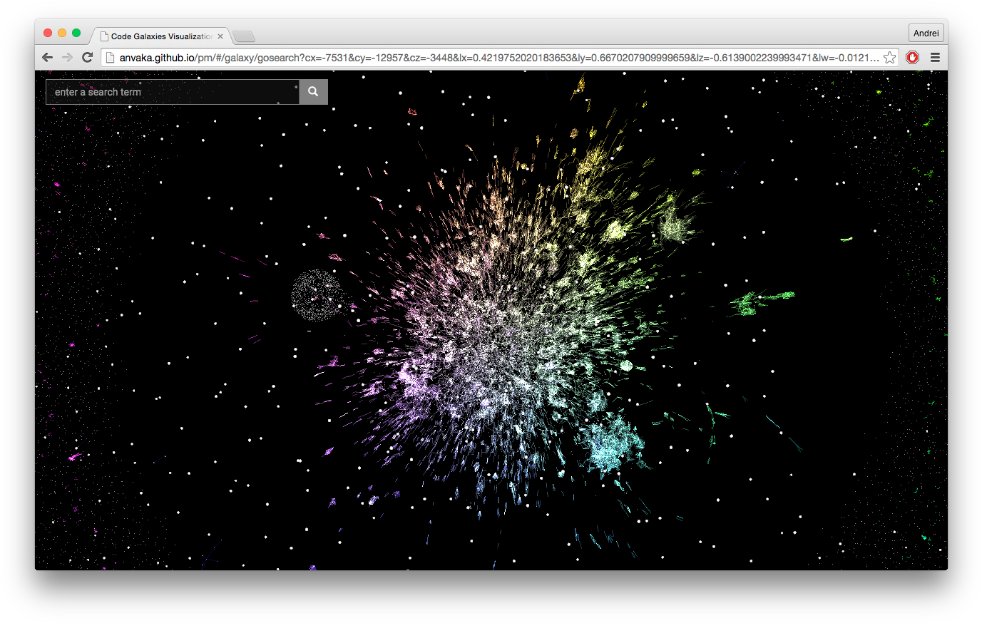Click the browser forward arrow
Screen dimensions: 982x623
tap(67, 58)
